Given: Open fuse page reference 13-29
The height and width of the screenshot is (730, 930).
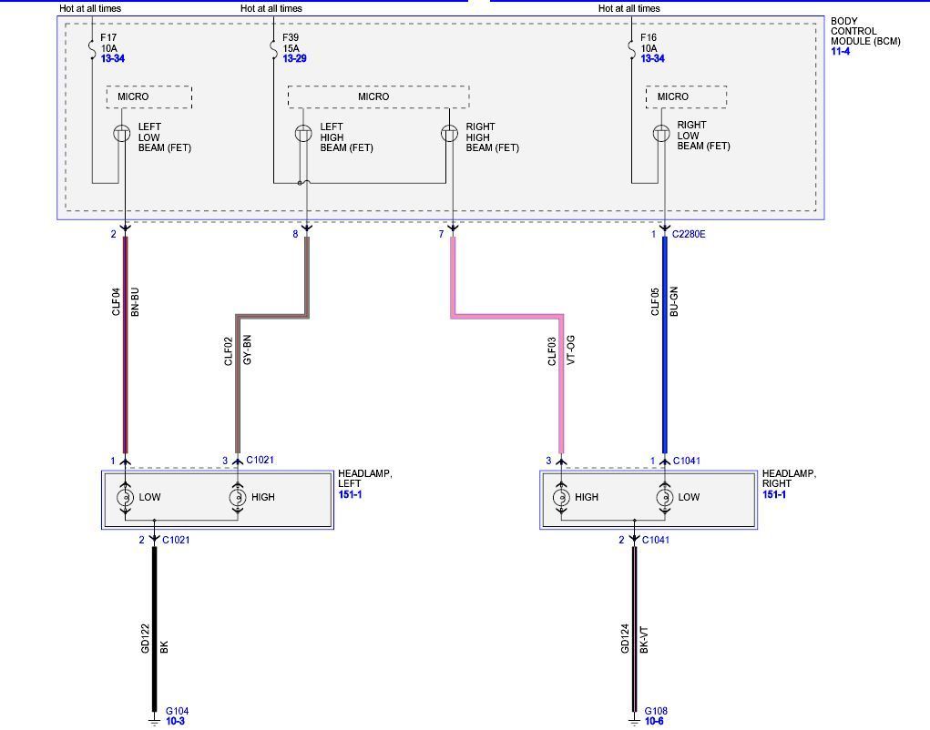Looking at the screenshot, I should 293,59.
